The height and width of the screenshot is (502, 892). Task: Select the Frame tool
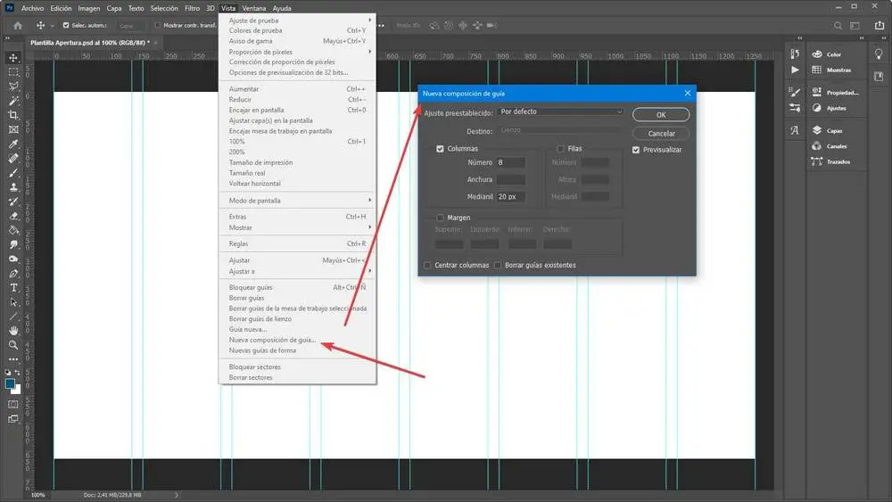point(13,129)
